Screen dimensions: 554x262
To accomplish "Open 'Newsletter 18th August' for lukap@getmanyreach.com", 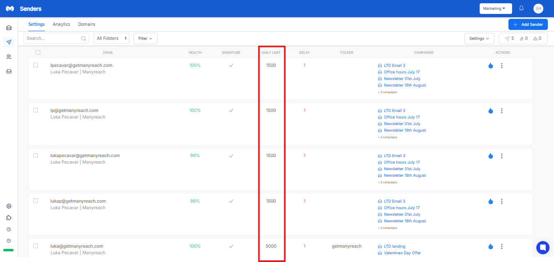I will coord(405,221).
